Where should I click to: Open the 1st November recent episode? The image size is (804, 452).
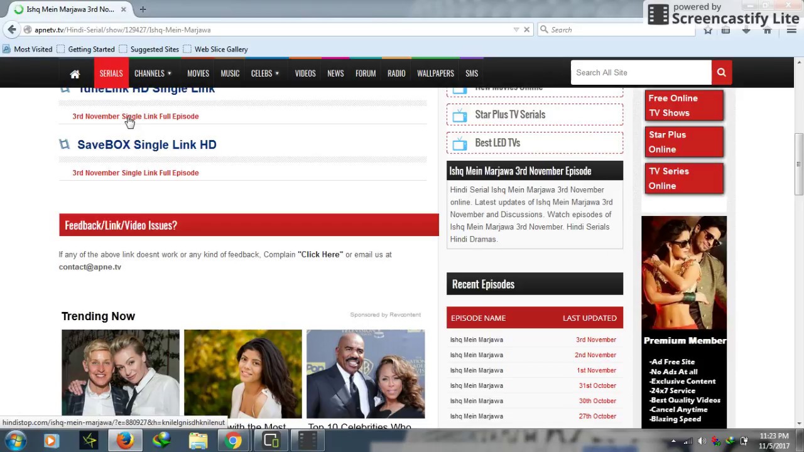tap(535, 370)
